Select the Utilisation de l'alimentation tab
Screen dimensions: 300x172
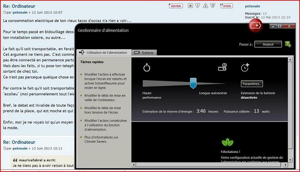pyautogui.click(x=104, y=52)
